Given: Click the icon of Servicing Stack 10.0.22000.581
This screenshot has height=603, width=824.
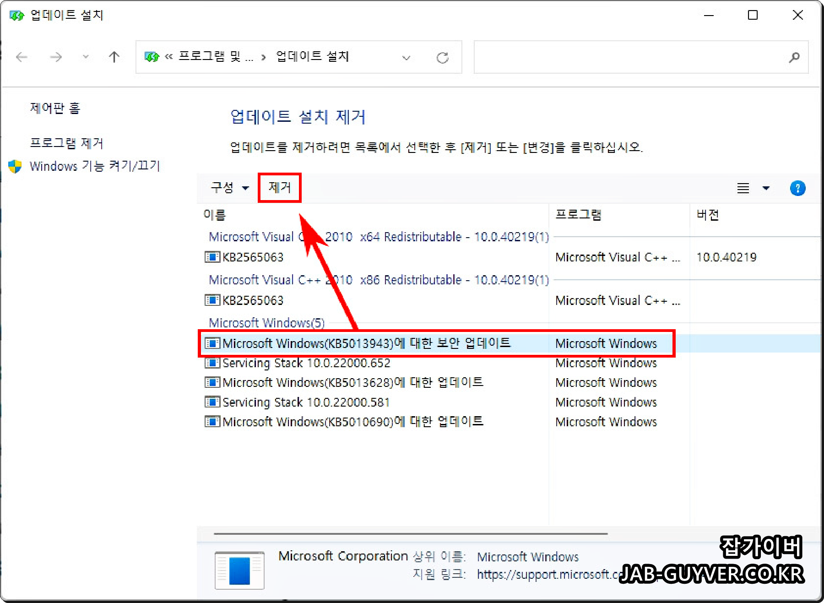Looking at the screenshot, I should 212,402.
